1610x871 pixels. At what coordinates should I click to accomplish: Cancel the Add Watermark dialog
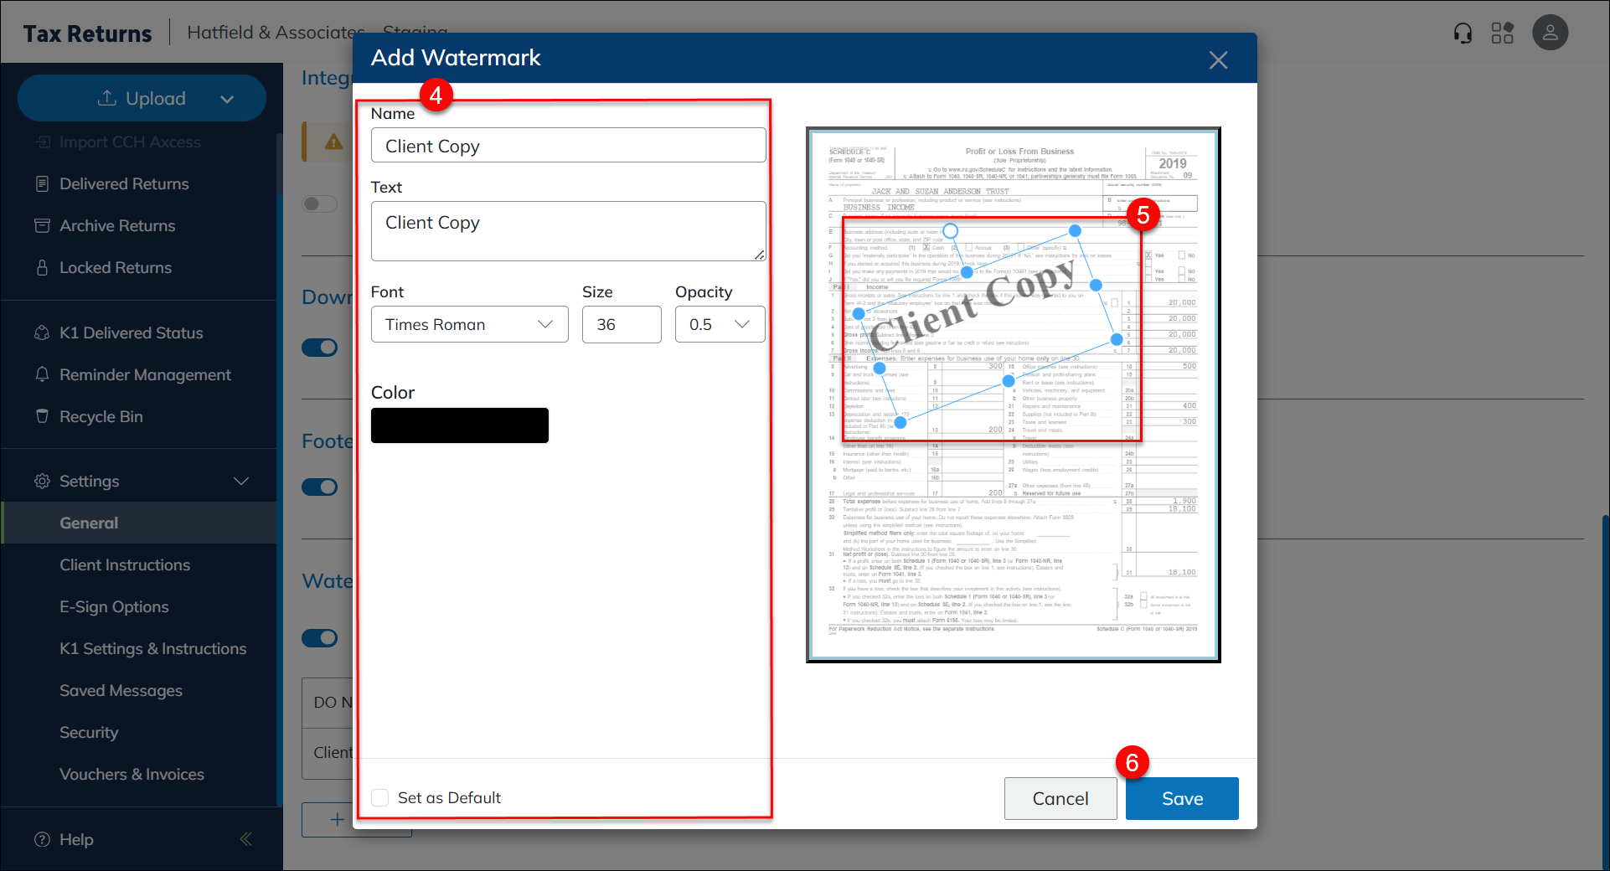click(1060, 799)
